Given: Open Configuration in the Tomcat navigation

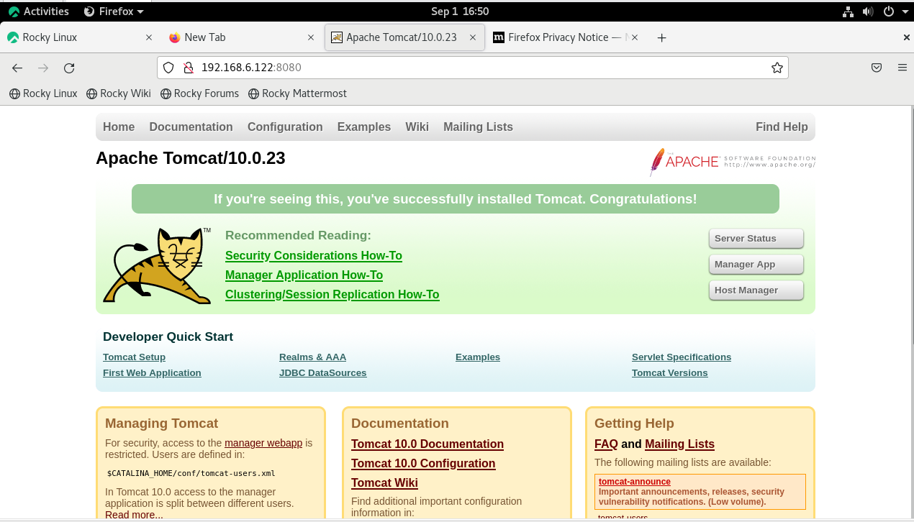Looking at the screenshot, I should (285, 127).
